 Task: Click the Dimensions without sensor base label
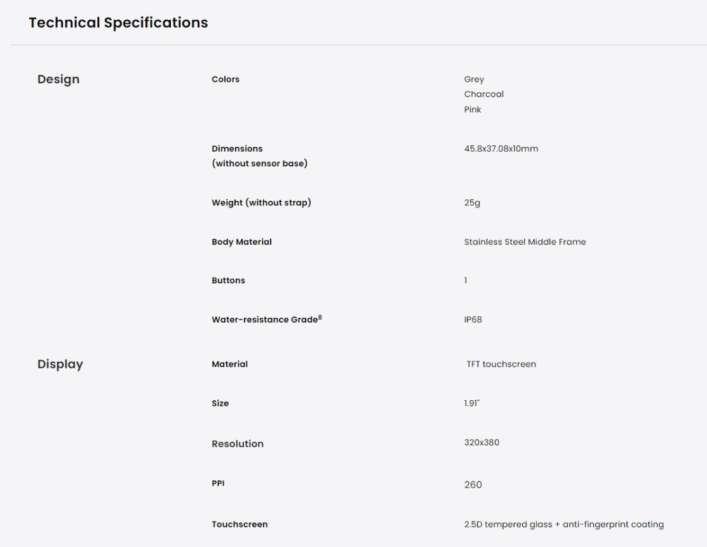[x=260, y=156]
